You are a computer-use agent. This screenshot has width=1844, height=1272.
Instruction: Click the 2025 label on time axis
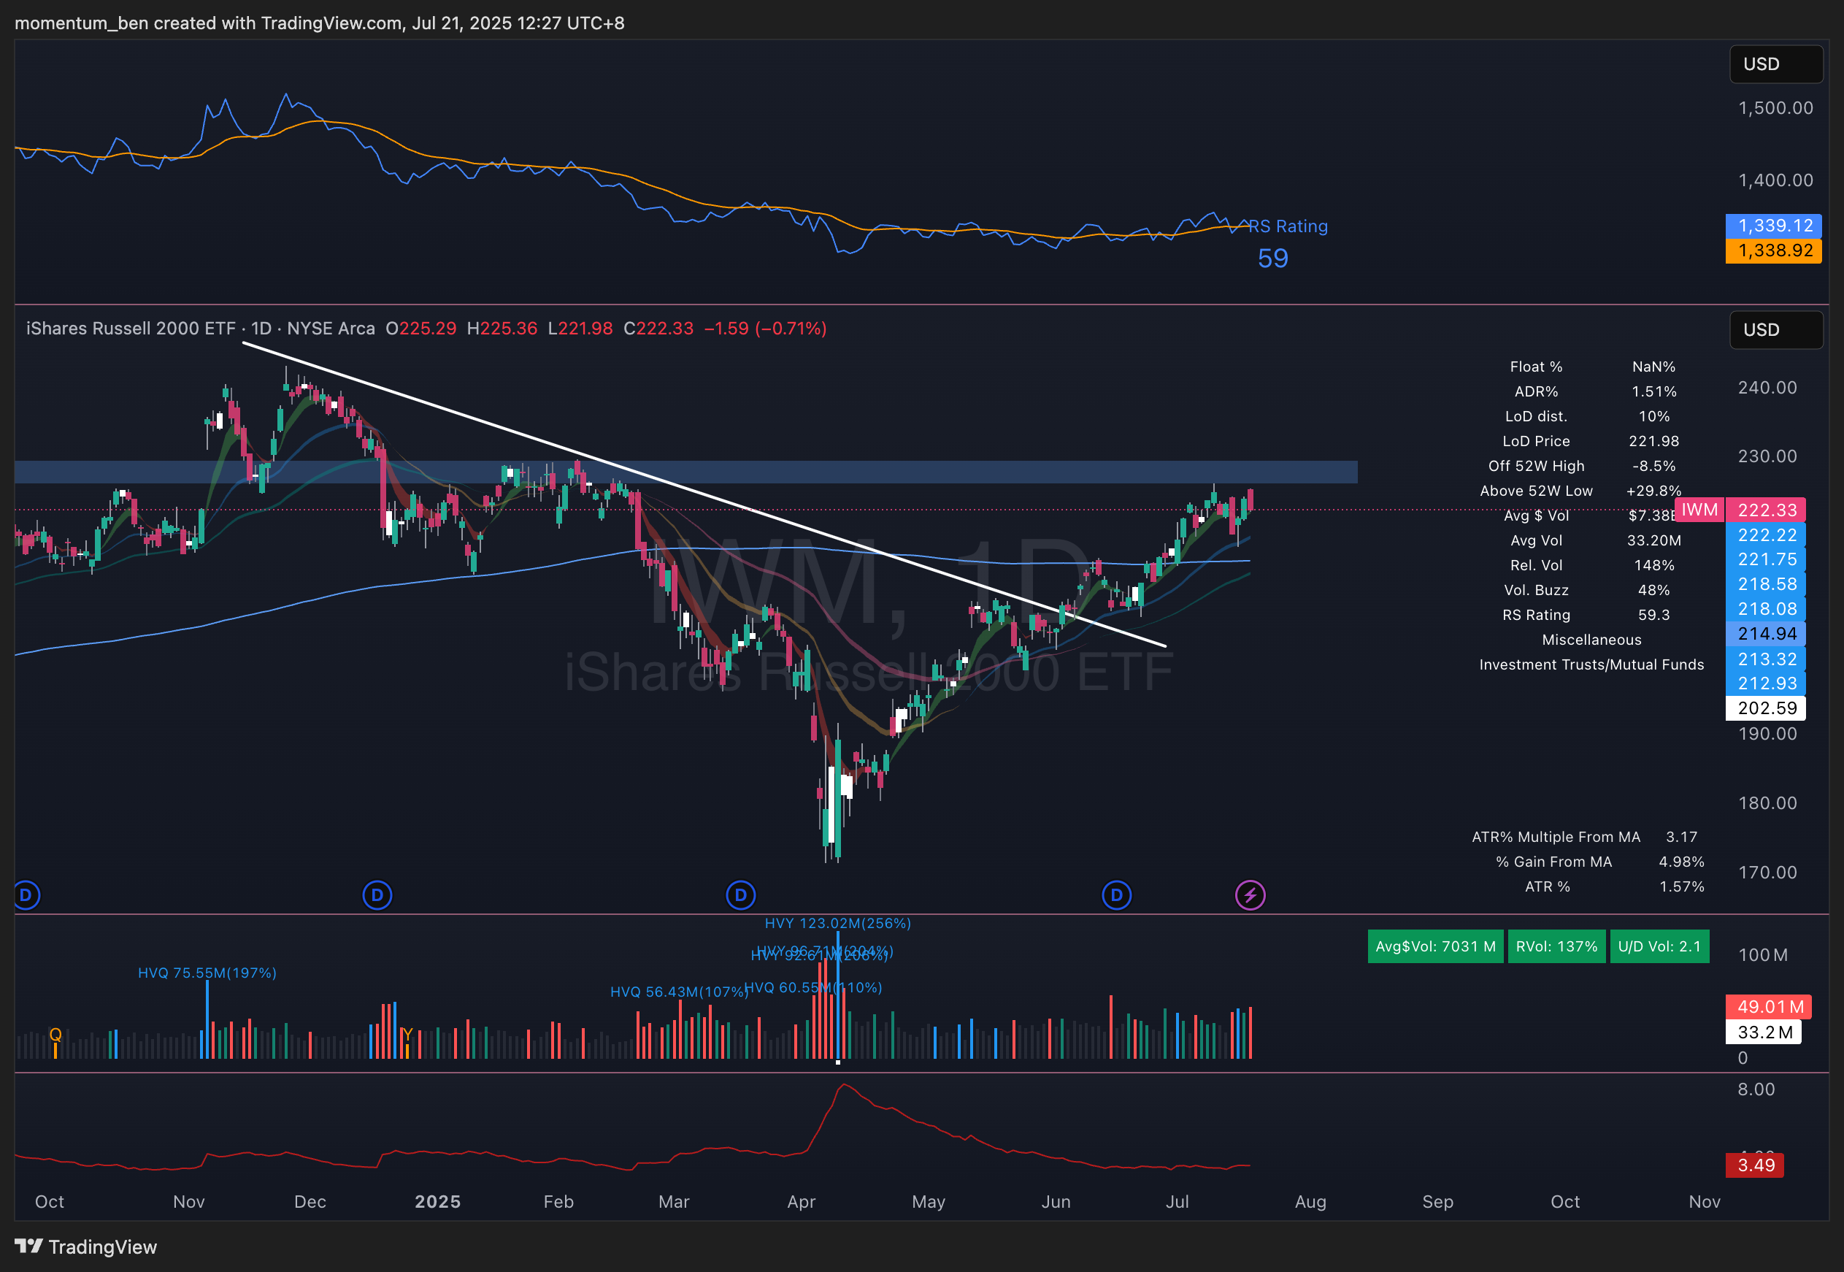pos(437,1201)
